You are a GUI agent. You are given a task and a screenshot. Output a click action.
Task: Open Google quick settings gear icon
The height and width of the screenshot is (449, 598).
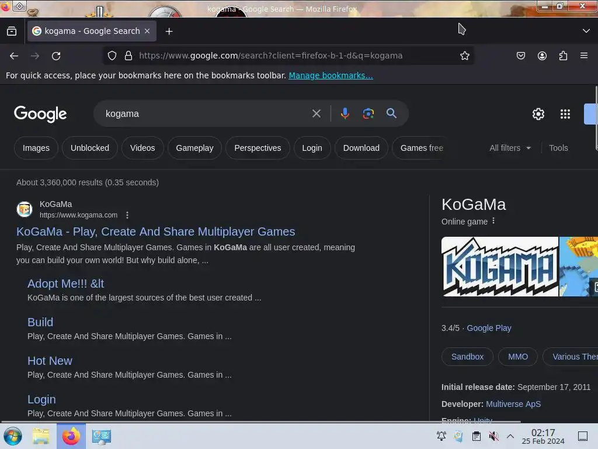pyautogui.click(x=538, y=114)
